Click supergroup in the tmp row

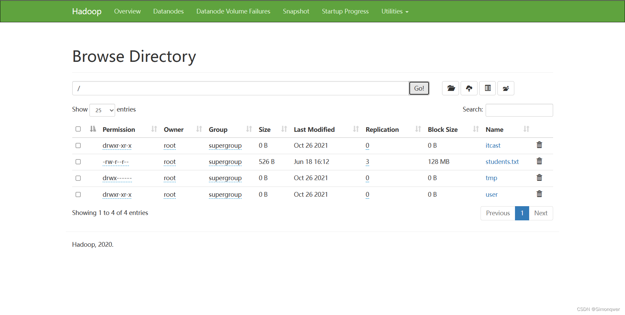click(225, 178)
